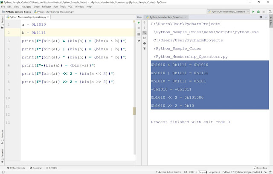Click the down arrow in Run console gutter
Viewport: 273px width, 174px height.
click(x=145, y=28)
